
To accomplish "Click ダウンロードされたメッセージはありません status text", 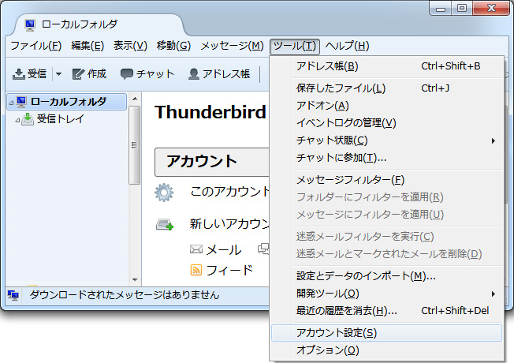I will click(124, 295).
